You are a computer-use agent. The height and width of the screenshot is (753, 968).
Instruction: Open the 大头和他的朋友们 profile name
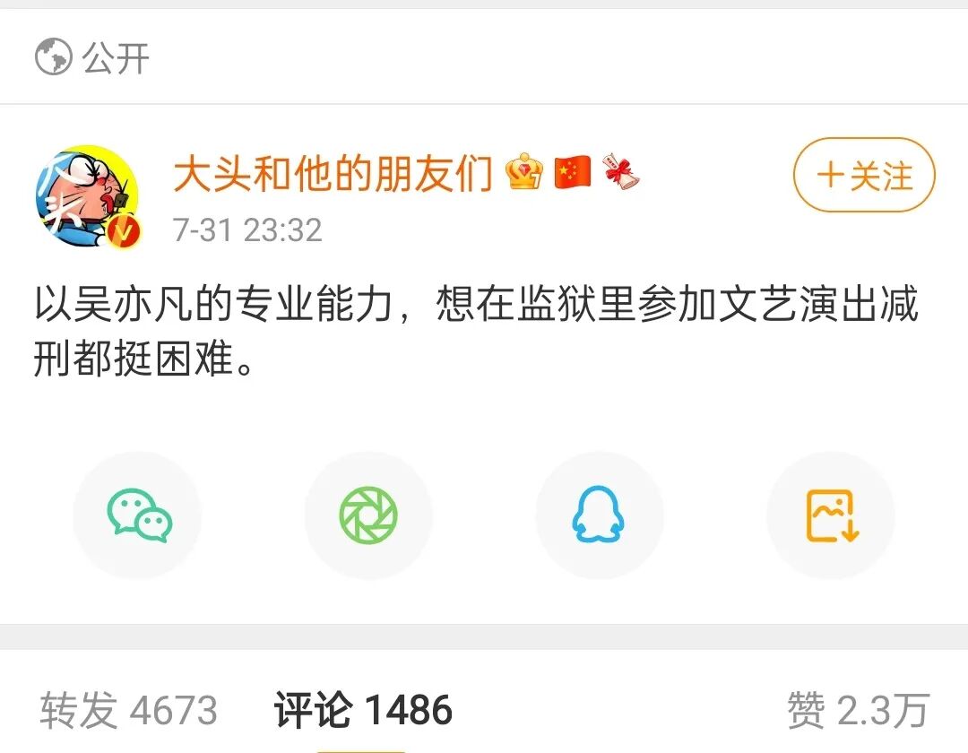[x=333, y=173]
